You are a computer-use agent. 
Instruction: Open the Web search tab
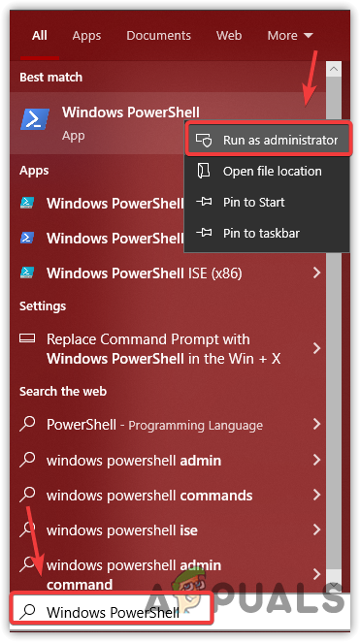229,36
